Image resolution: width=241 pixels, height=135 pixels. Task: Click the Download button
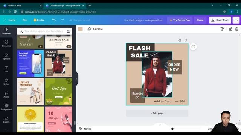click(220, 20)
